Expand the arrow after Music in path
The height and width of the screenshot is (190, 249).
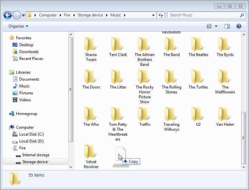click(x=124, y=15)
